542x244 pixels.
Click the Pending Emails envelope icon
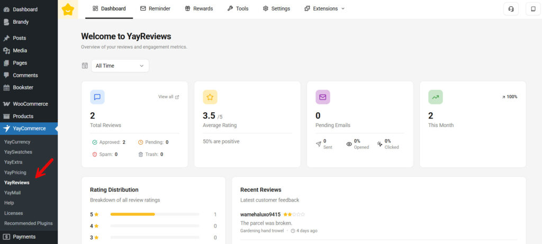(x=322, y=97)
